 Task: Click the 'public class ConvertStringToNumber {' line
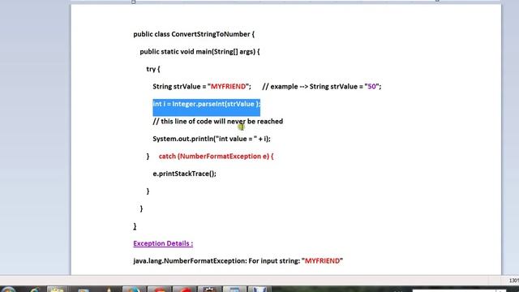(x=194, y=34)
